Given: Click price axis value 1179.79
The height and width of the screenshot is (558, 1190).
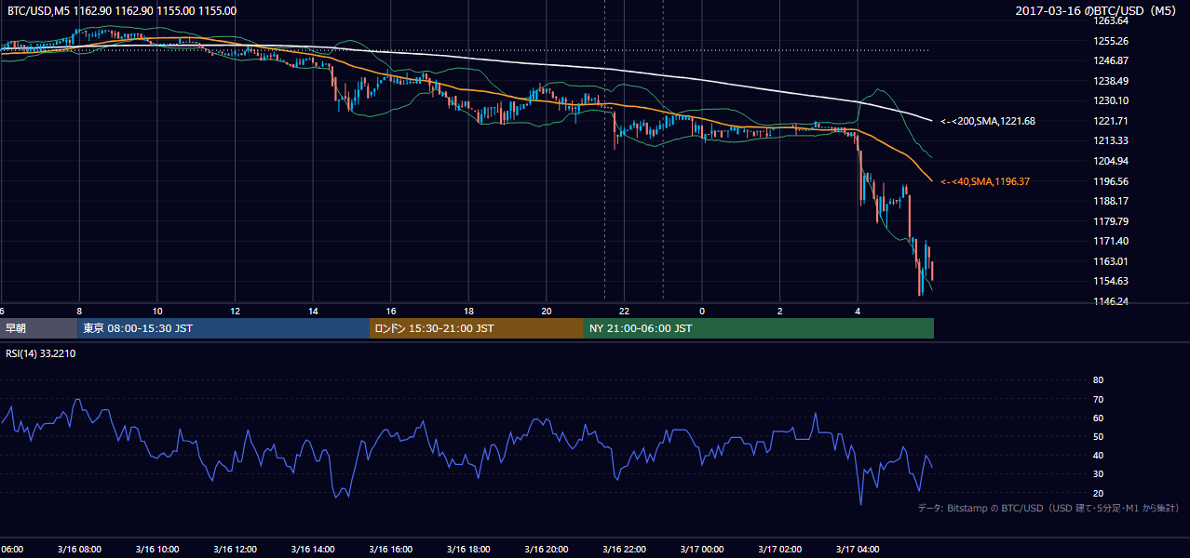Looking at the screenshot, I should click(1111, 221).
